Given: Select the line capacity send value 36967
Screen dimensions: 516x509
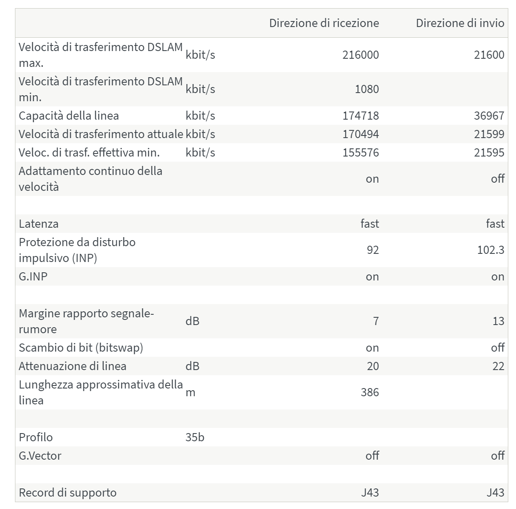Looking at the screenshot, I should pyautogui.click(x=489, y=116).
